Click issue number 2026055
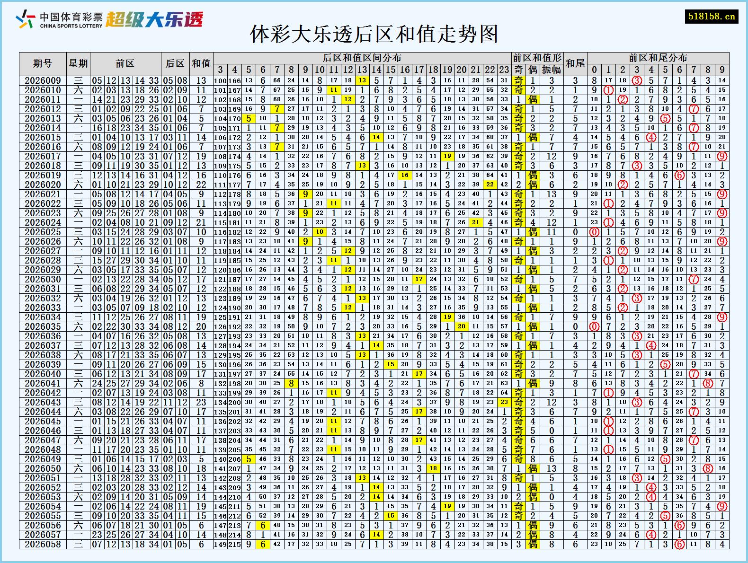This screenshot has height=563, width=748. click(43, 516)
